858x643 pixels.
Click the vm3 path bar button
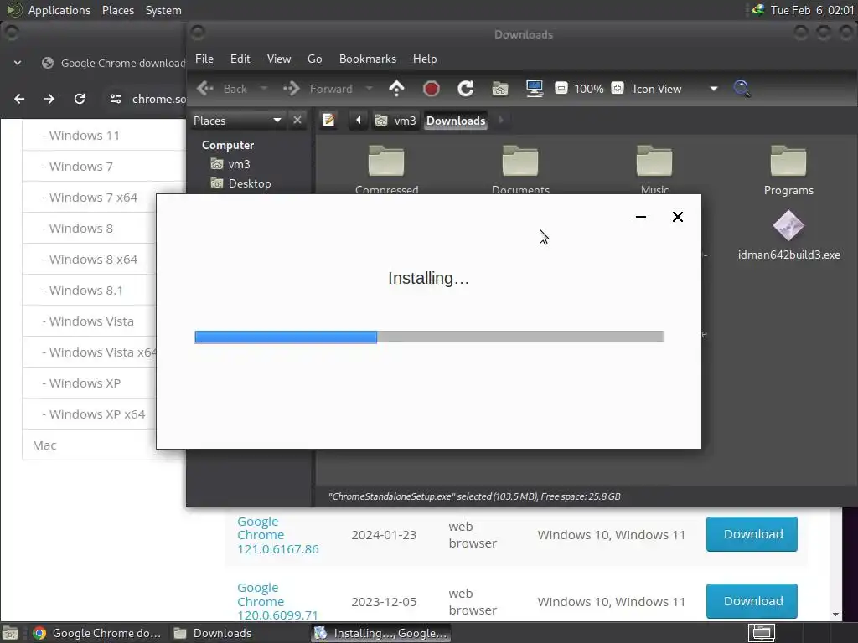point(396,121)
